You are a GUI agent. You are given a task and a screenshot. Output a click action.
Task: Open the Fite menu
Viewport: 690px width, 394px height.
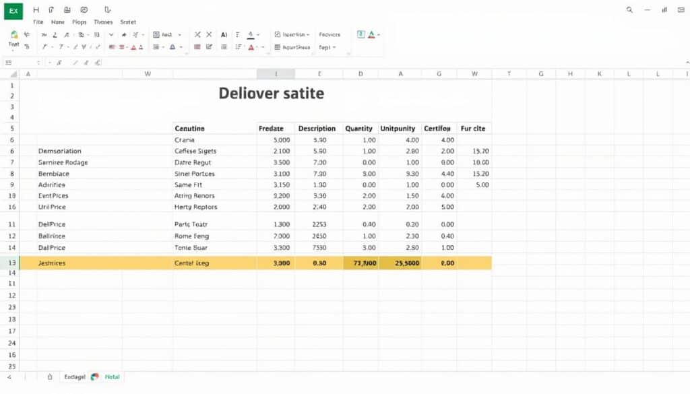[x=38, y=22]
